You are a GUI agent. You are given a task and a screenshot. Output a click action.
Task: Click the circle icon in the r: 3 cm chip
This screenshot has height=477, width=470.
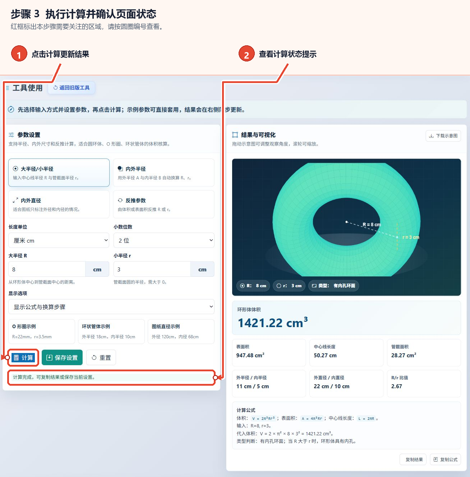tap(279, 286)
